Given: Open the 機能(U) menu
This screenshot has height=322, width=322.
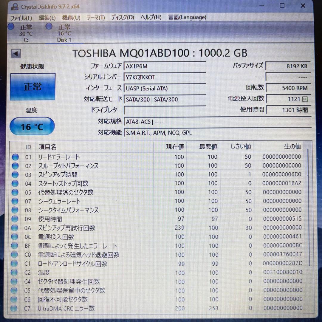Looking at the screenshot, I should coord(71,17).
